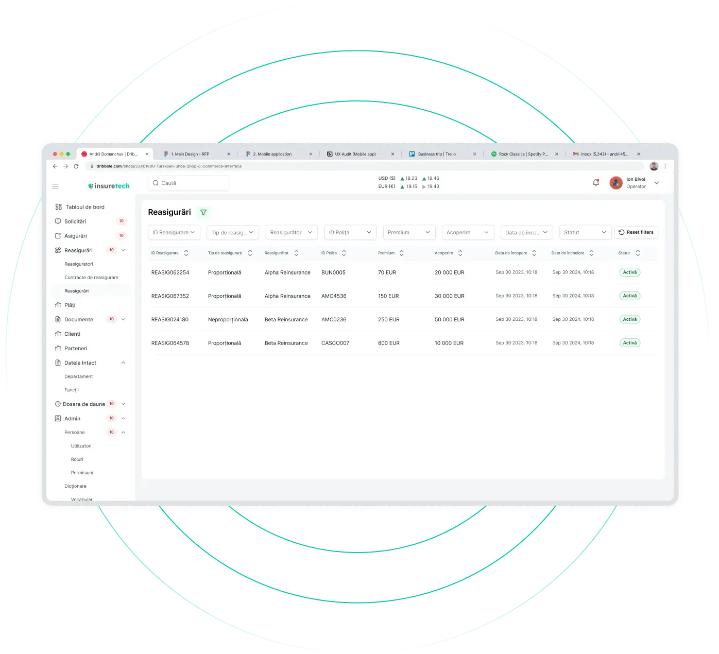This screenshot has width=719, height=654.
Task: Click the Tabloul de bord dashboard icon
Action: pos(58,206)
